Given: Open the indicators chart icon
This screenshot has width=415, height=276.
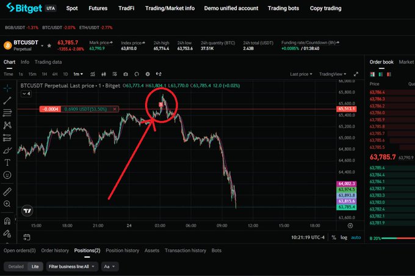Looking at the screenshot, I should click(92, 74).
